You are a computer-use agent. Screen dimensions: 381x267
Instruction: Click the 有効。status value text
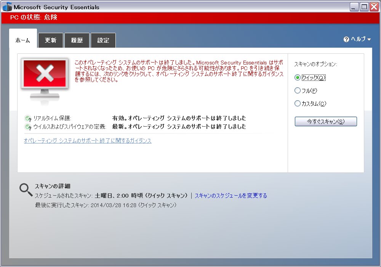click(x=179, y=118)
